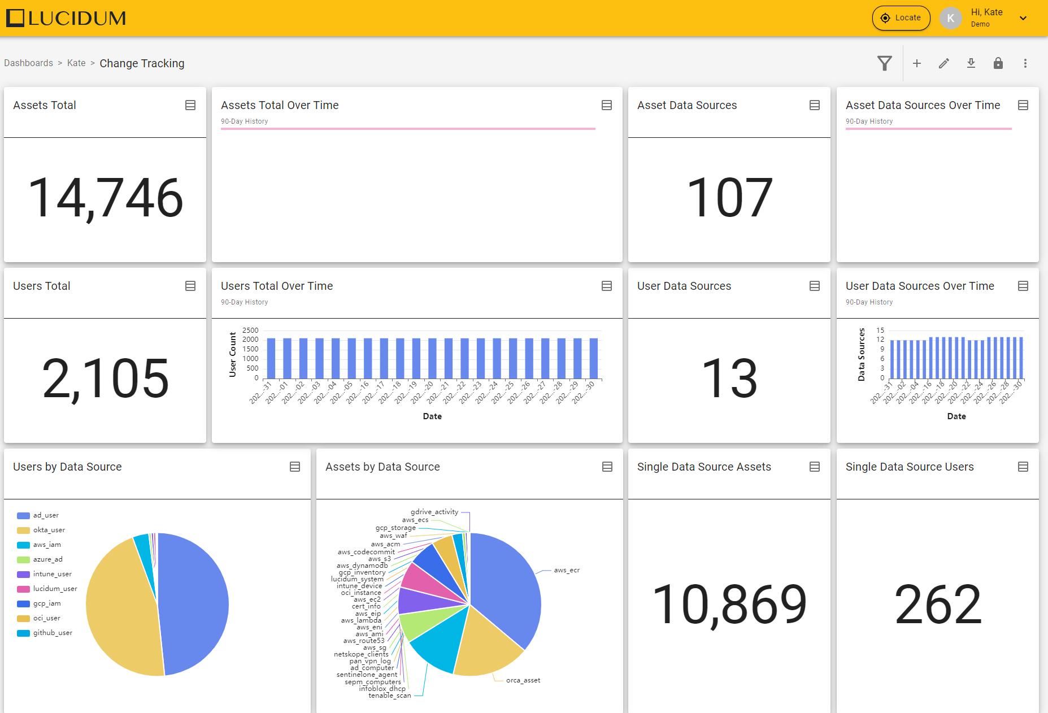Open the three-dot more options menu
The height and width of the screenshot is (713, 1048).
point(1025,63)
